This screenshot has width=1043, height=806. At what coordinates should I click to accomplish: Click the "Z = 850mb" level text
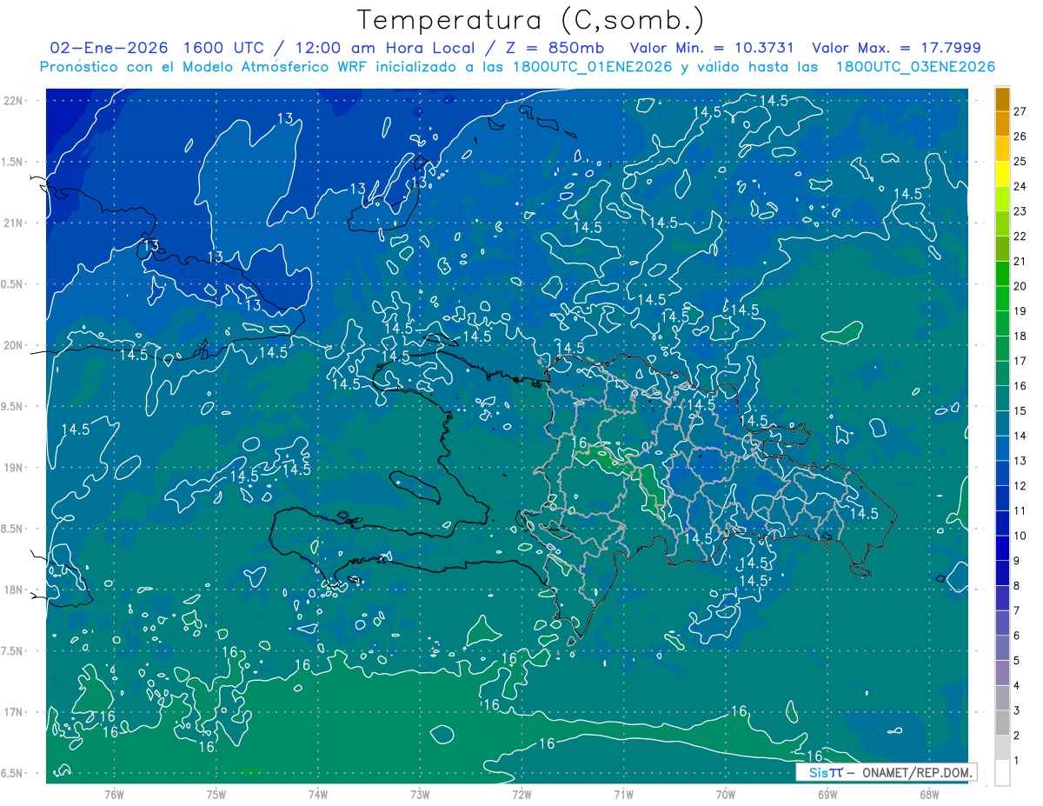pos(553,48)
